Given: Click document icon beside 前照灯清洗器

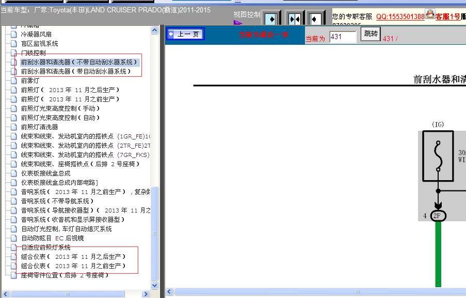Looking at the screenshot, I should point(13,127).
